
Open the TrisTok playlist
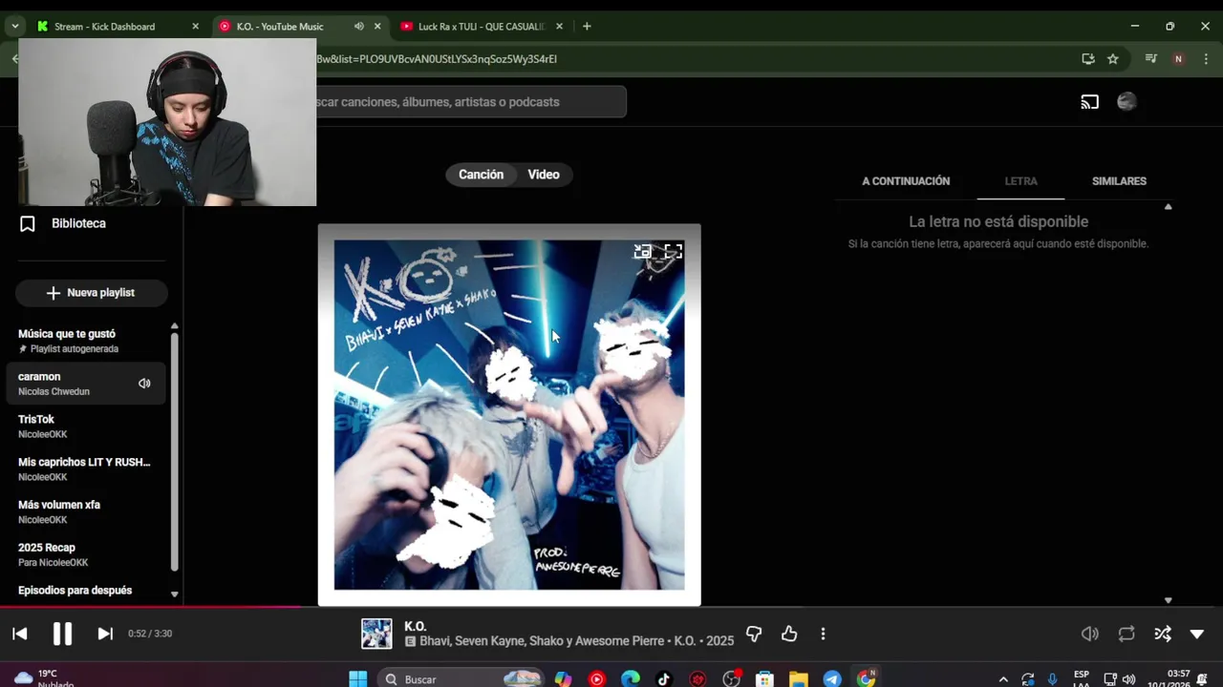tap(86, 427)
